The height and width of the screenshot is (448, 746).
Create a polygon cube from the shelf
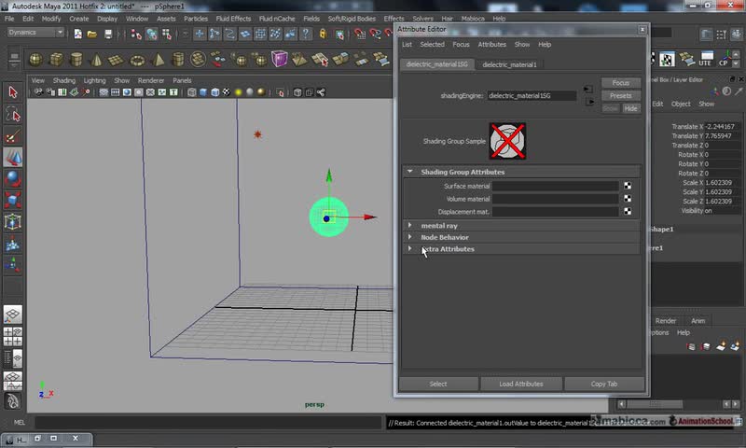56,60
